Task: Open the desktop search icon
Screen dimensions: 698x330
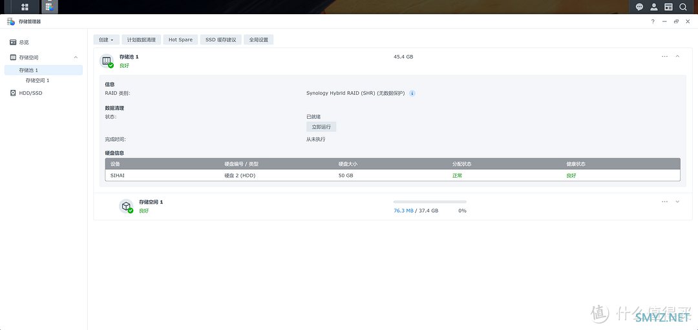Action: pyautogui.click(x=682, y=6)
